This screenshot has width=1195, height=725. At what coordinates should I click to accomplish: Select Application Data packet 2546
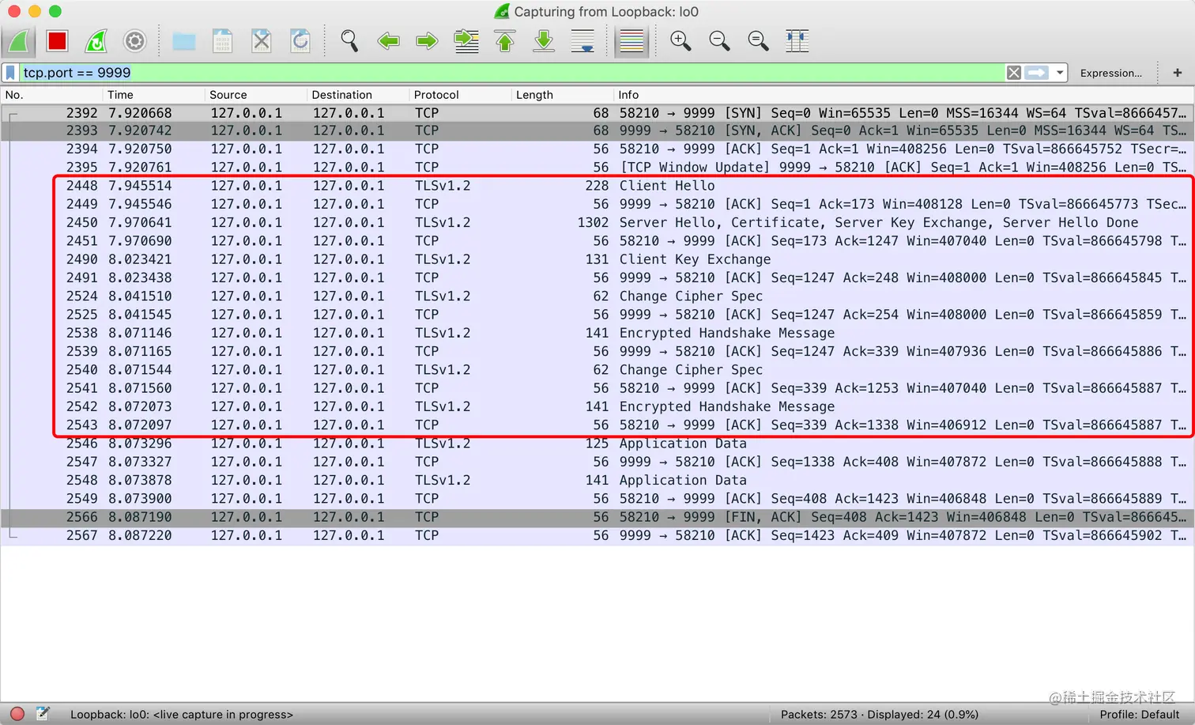(597, 444)
